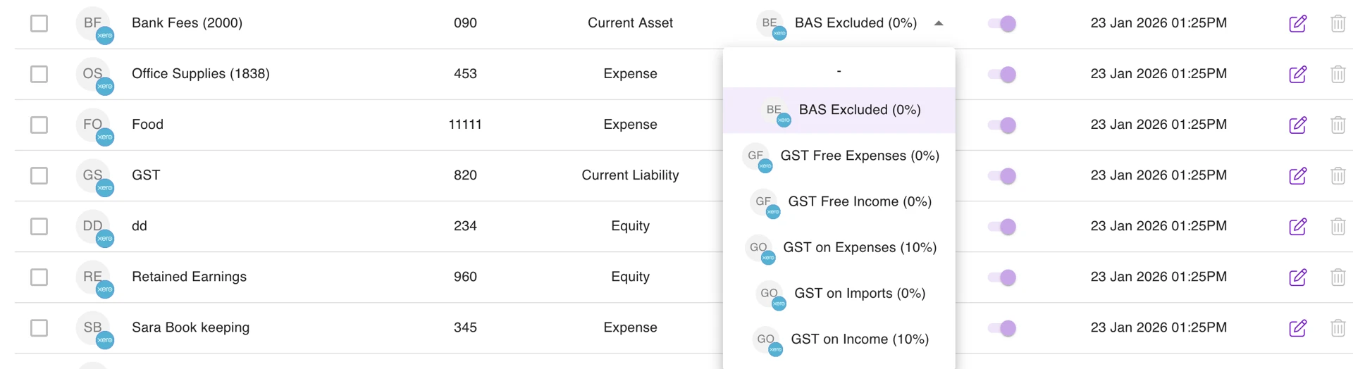The image size is (1353, 369).
Task: Open the Sara Book keeping account name
Action: tap(190, 327)
